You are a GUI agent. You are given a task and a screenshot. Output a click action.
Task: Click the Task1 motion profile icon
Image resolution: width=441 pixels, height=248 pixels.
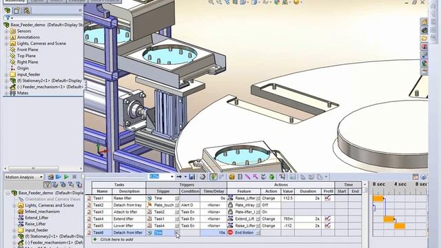328,198
